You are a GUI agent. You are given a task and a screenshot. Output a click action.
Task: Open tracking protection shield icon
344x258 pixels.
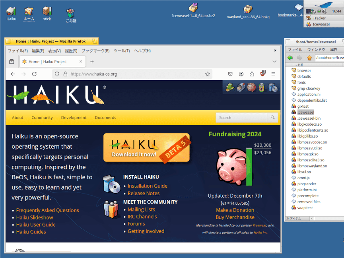[x=57, y=74]
